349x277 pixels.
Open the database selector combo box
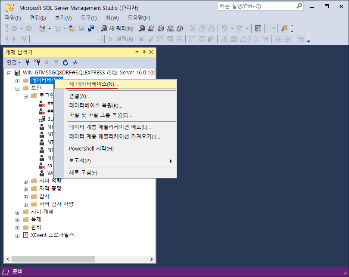pos(67,39)
